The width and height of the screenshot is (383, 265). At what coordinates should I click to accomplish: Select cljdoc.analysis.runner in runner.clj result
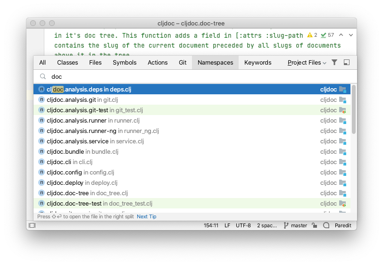coord(192,120)
